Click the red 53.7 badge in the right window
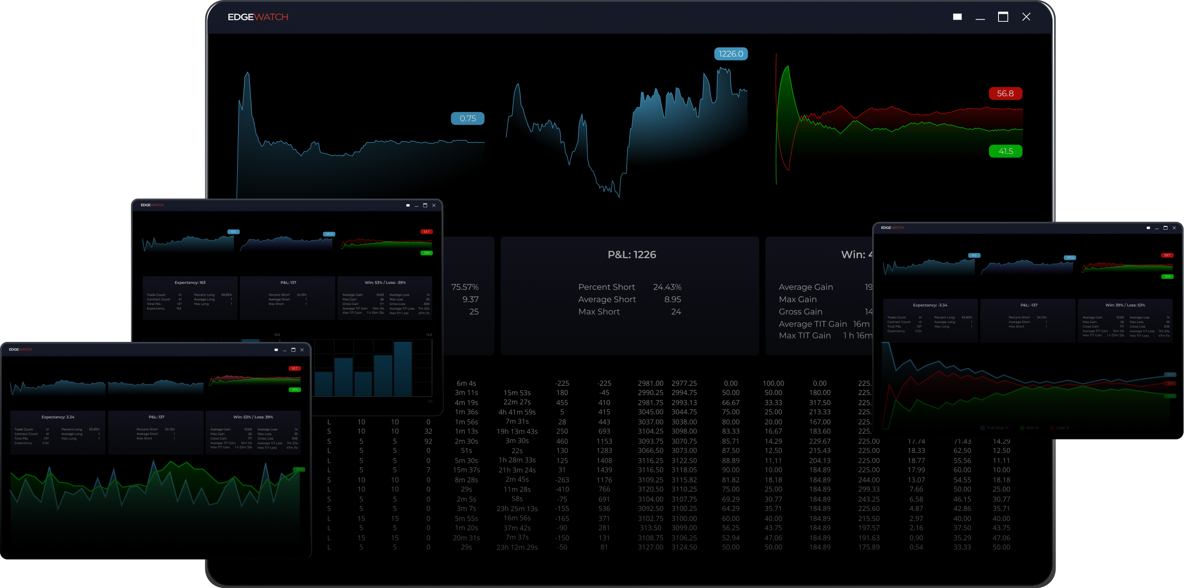The height and width of the screenshot is (588, 1184). coord(1167,255)
